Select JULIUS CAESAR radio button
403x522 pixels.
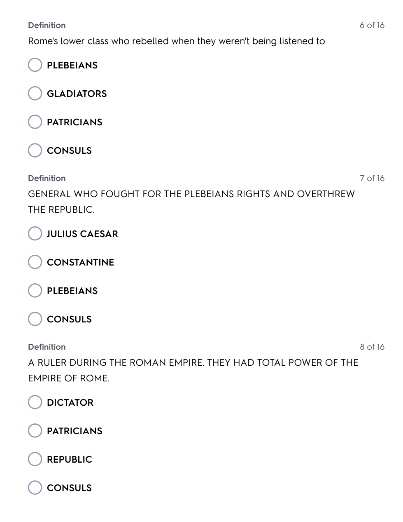35,234
